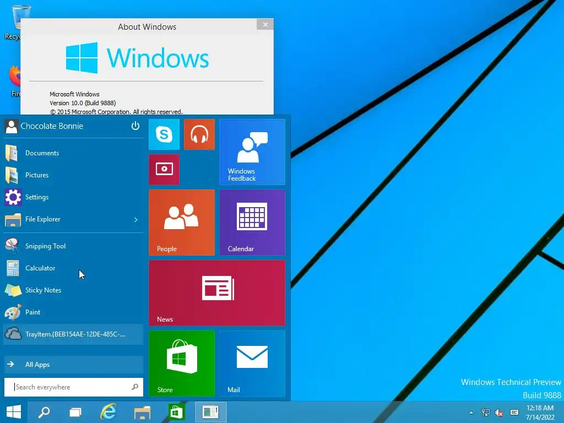Click the magnifier in search box
Viewport: 564px width, 423px height.
(x=135, y=387)
